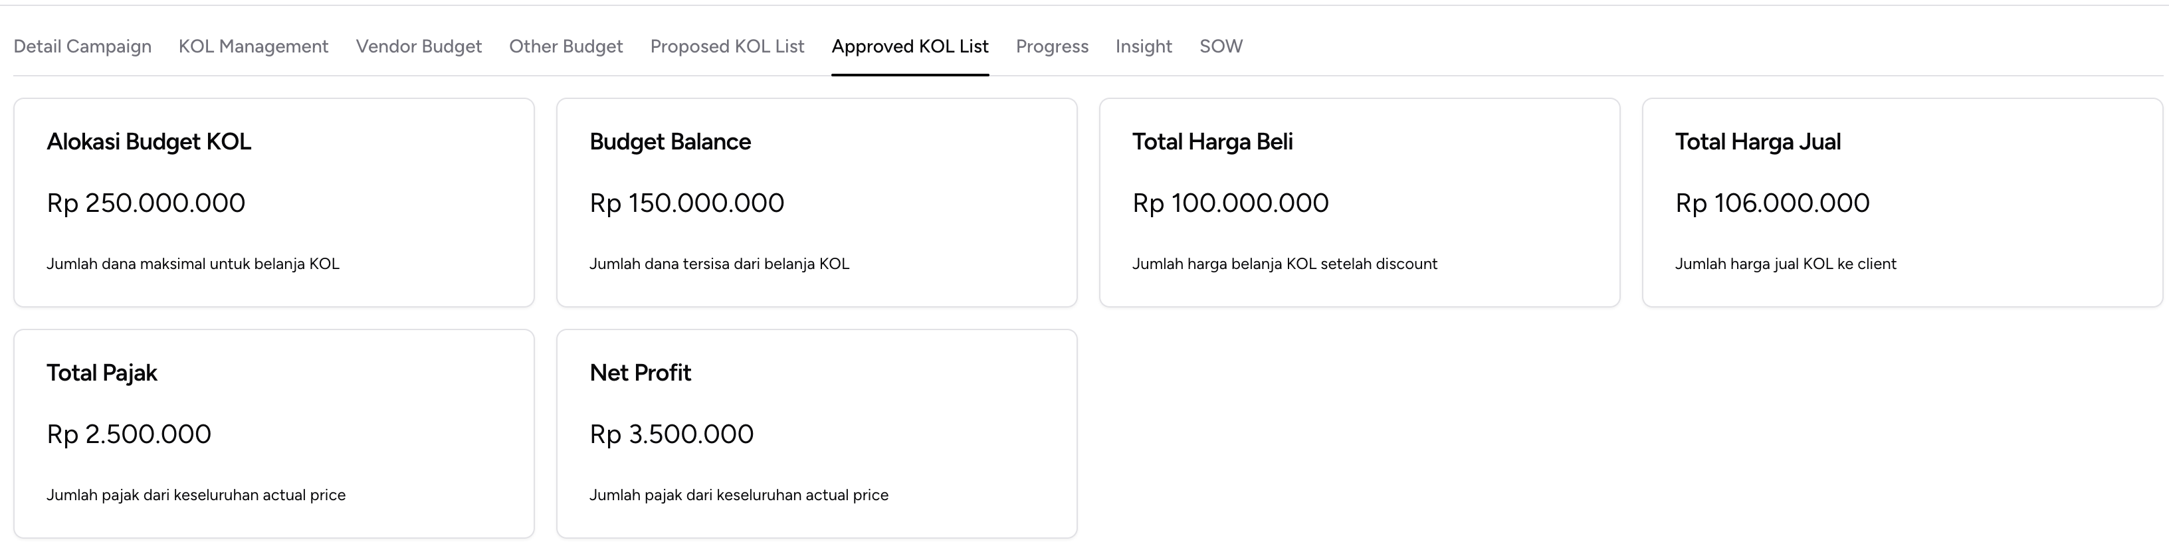Select the Approved KOL List tab
This screenshot has height=554, width=2169.
tap(909, 46)
